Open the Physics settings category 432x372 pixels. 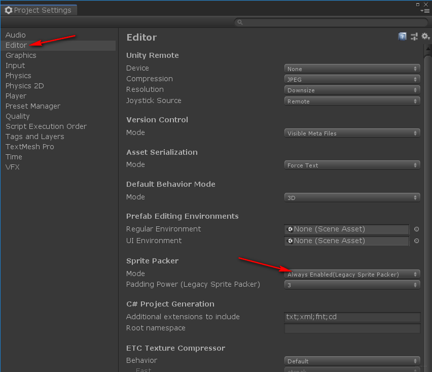pos(18,76)
